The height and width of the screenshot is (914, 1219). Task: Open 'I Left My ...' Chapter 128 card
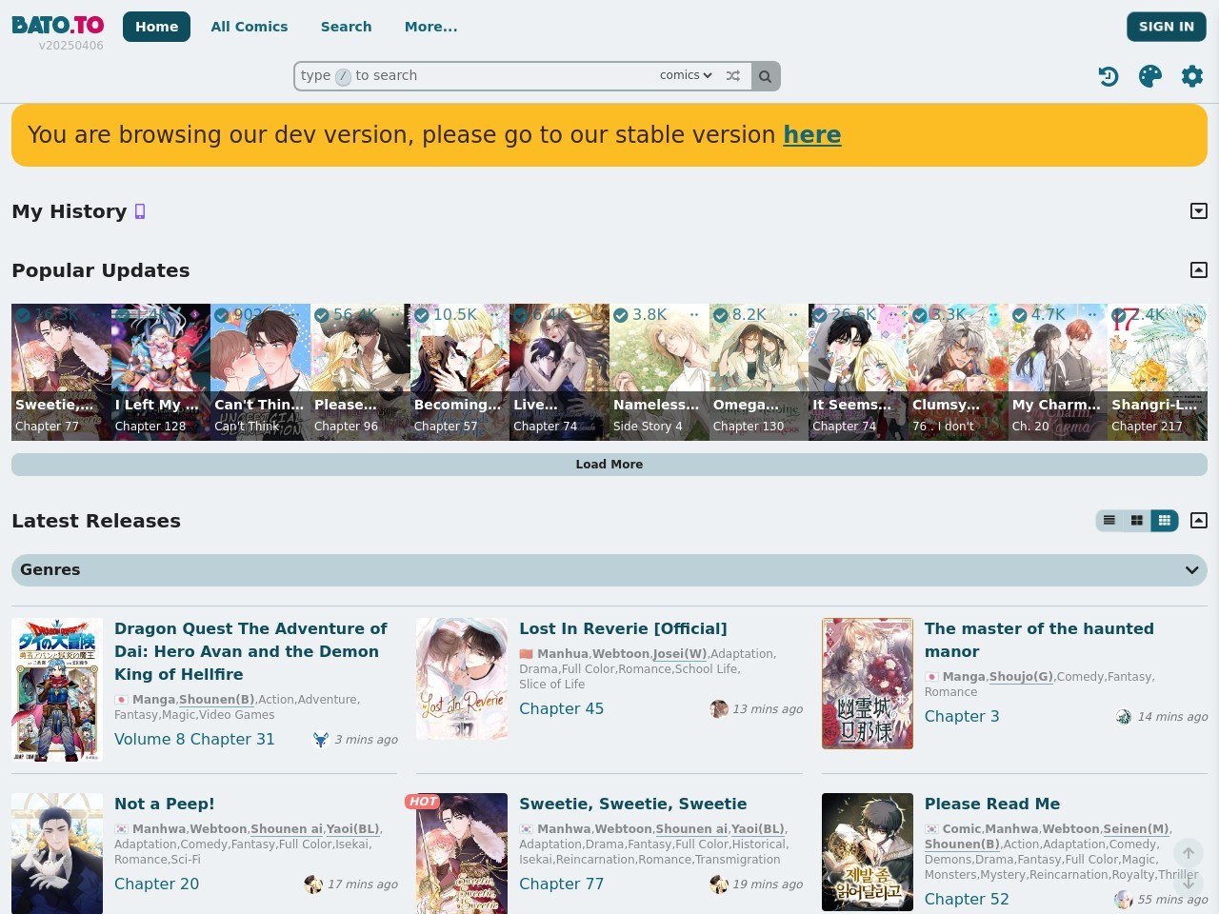pyautogui.click(x=161, y=372)
